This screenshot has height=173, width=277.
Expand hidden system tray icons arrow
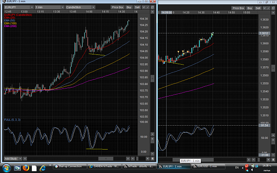click(242, 168)
